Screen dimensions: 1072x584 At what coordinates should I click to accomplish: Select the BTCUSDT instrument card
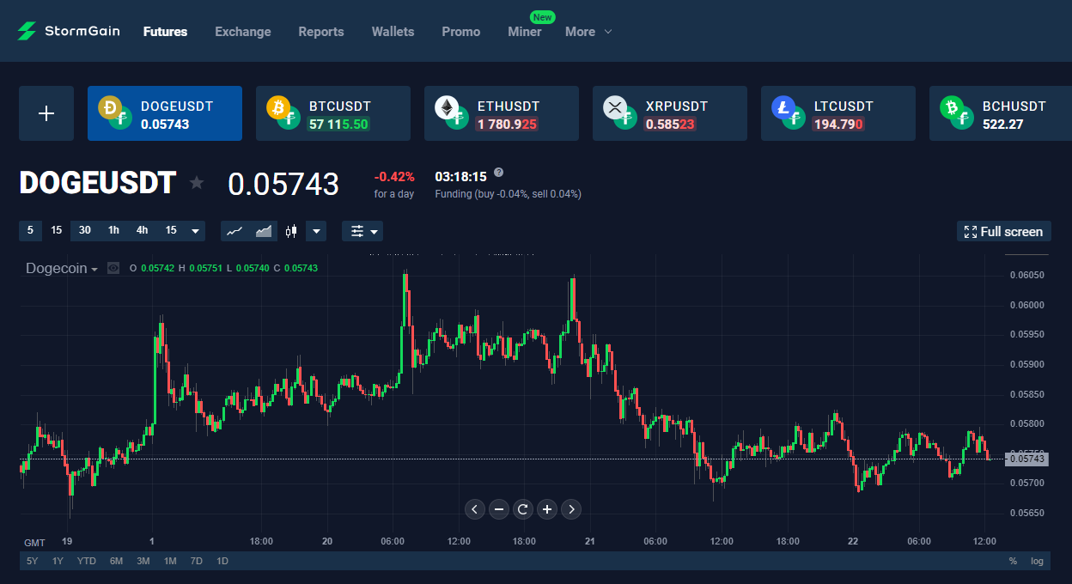[x=333, y=113]
